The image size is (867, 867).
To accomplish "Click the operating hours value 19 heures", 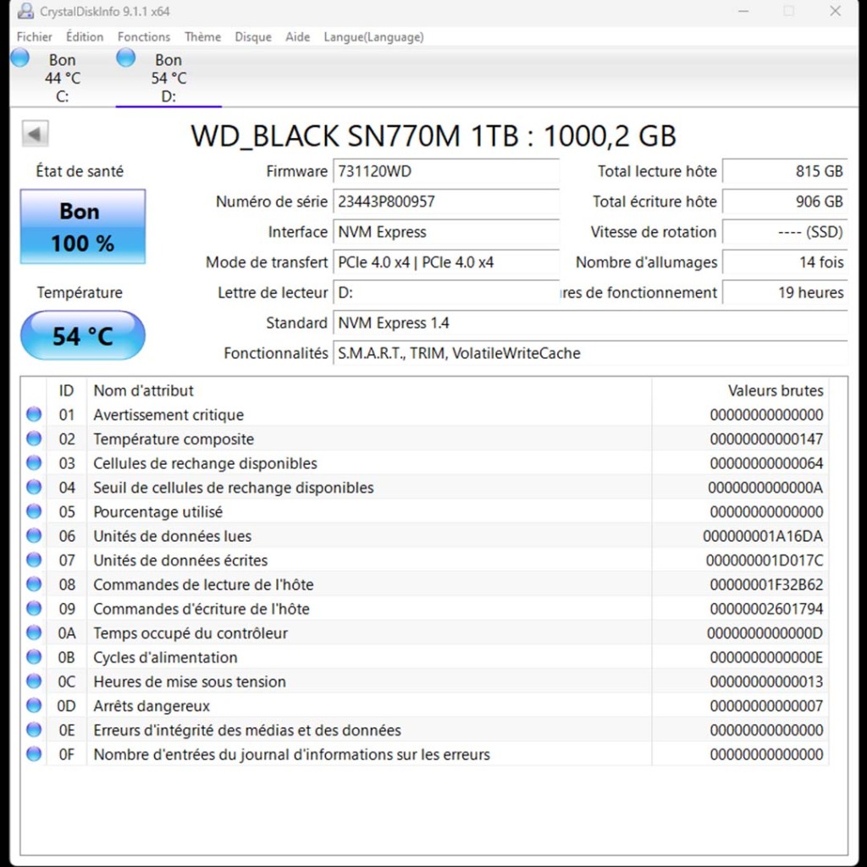I will coord(785,292).
